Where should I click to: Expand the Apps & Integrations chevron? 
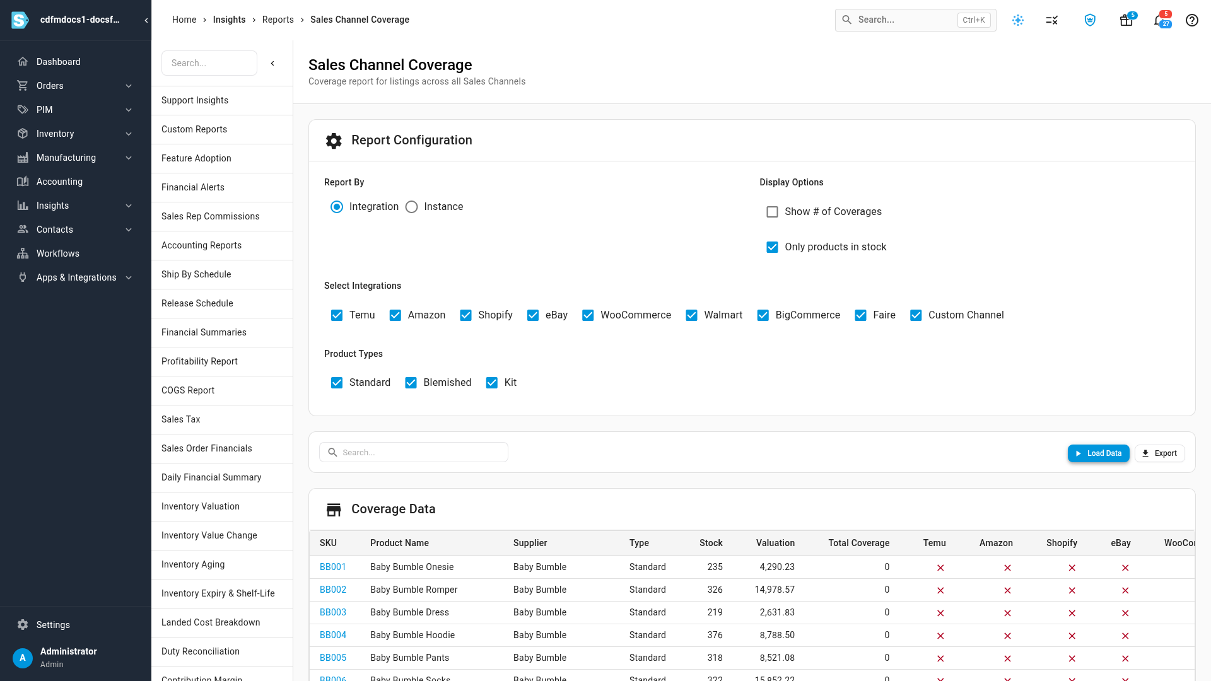(x=129, y=277)
